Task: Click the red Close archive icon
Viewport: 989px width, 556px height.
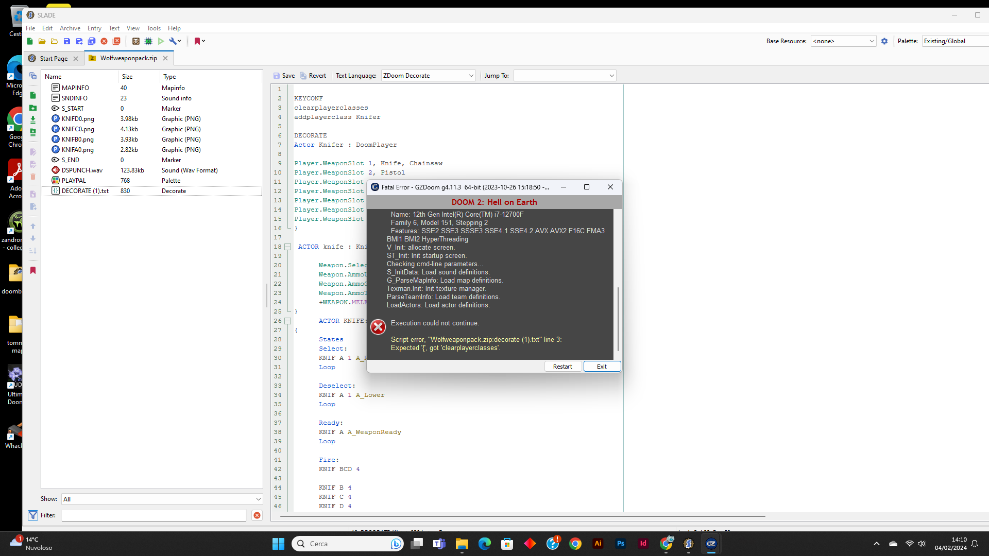Action: pos(104,41)
